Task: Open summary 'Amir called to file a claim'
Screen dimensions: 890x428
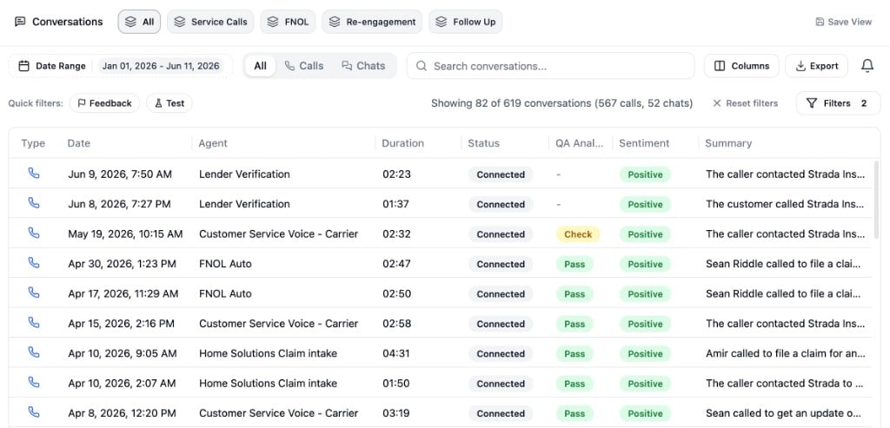Action: point(786,353)
